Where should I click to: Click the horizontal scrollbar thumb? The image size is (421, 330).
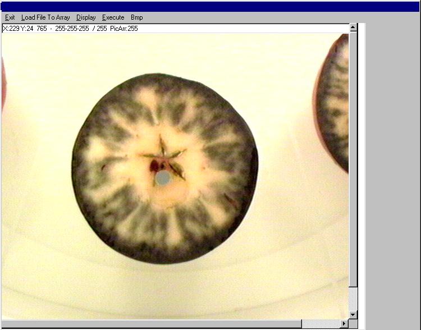coord(152,324)
